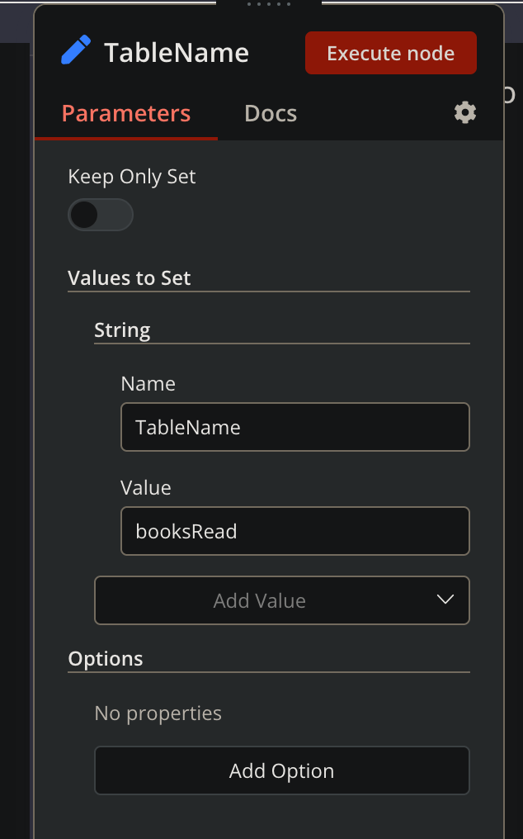523x839 pixels.
Task: Click the Values to Set section header
Action: (x=129, y=278)
